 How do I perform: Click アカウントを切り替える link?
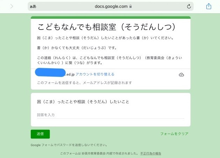click(95, 74)
